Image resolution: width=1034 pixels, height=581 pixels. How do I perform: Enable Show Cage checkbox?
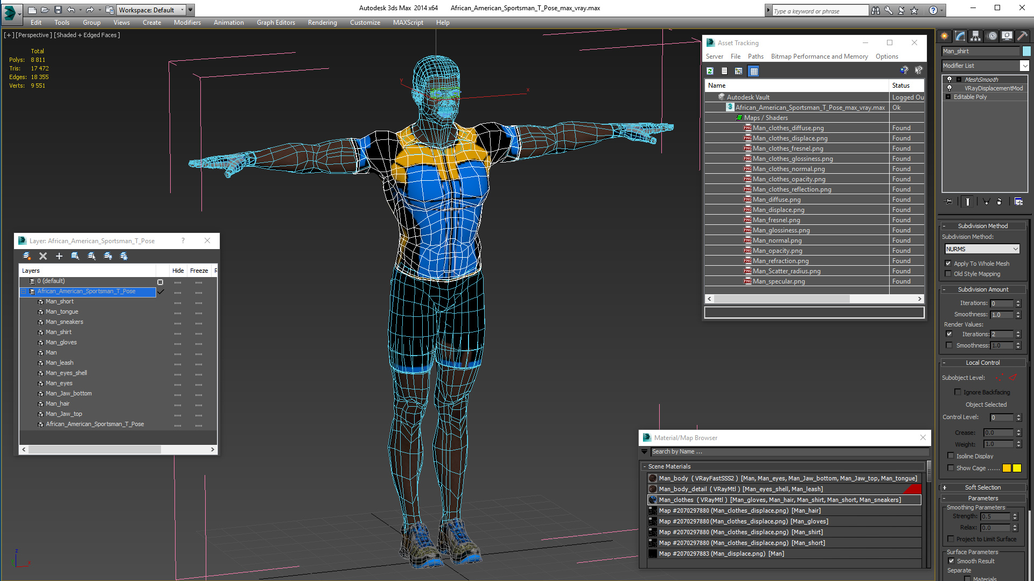(x=951, y=468)
